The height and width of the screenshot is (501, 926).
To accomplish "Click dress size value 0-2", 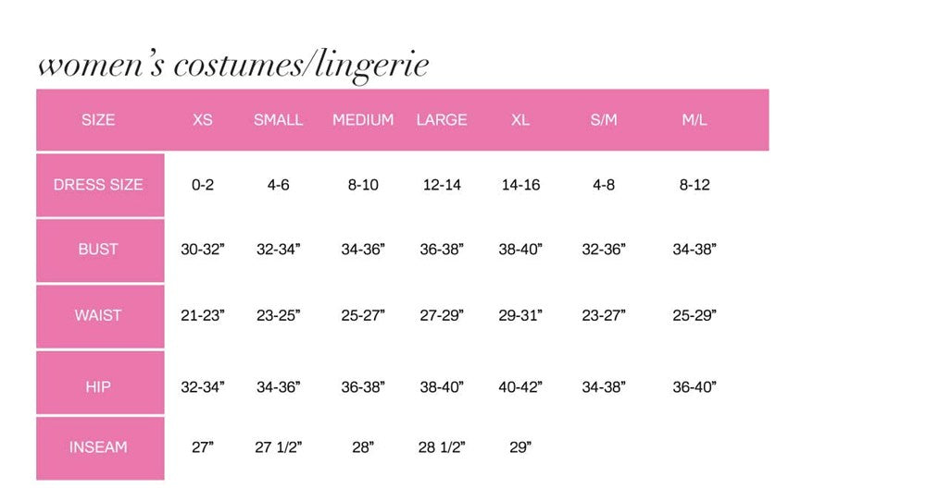I will coord(203,185).
